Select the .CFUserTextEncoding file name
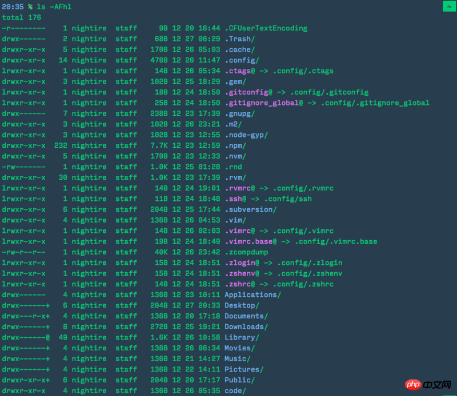457x396 pixels. (266, 28)
